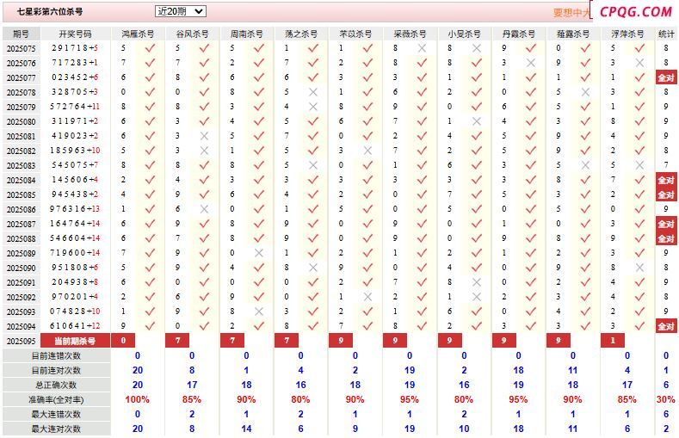The width and height of the screenshot is (679, 438).
Task: Click the 最大连错次数 row label
Action: point(56,414)
